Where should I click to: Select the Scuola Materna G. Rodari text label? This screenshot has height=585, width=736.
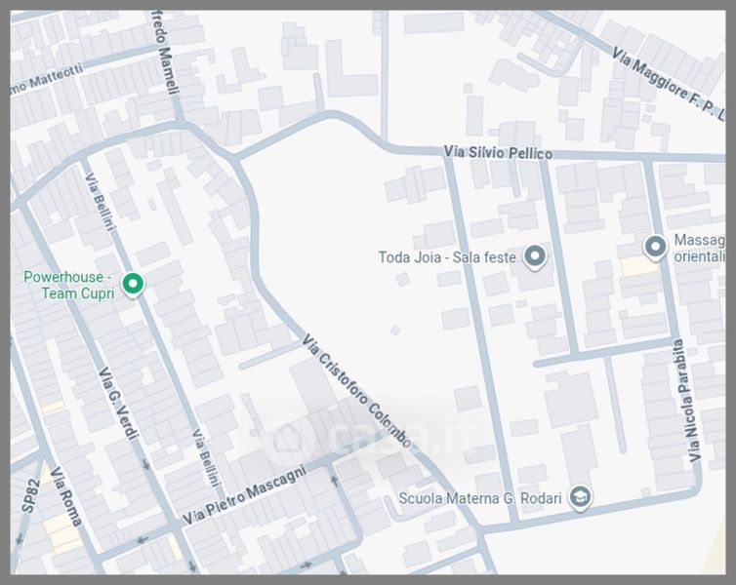coord(479,498)
